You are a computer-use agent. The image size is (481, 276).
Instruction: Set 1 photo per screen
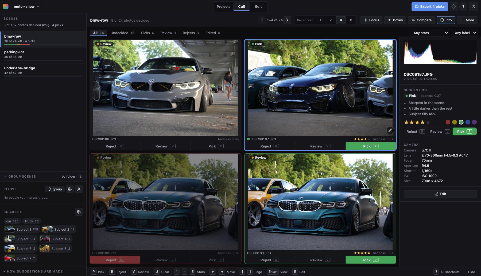coord(320,20)
